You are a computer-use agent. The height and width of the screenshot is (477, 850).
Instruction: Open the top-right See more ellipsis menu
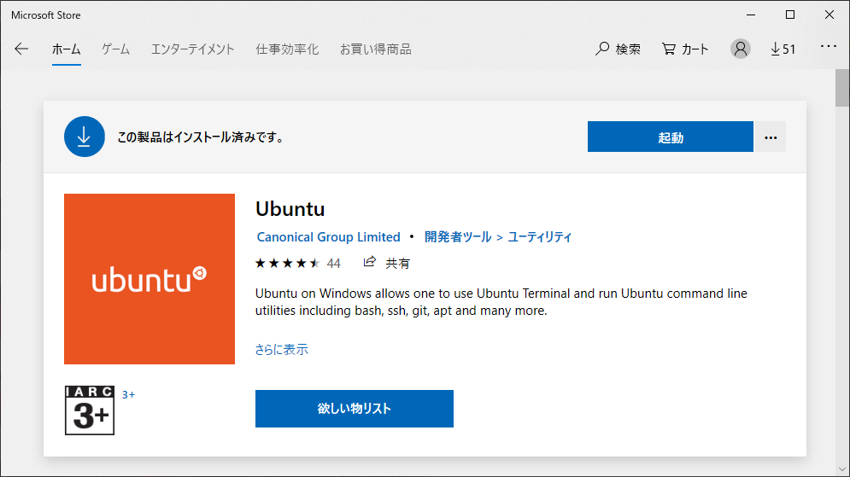click(829, 47)
